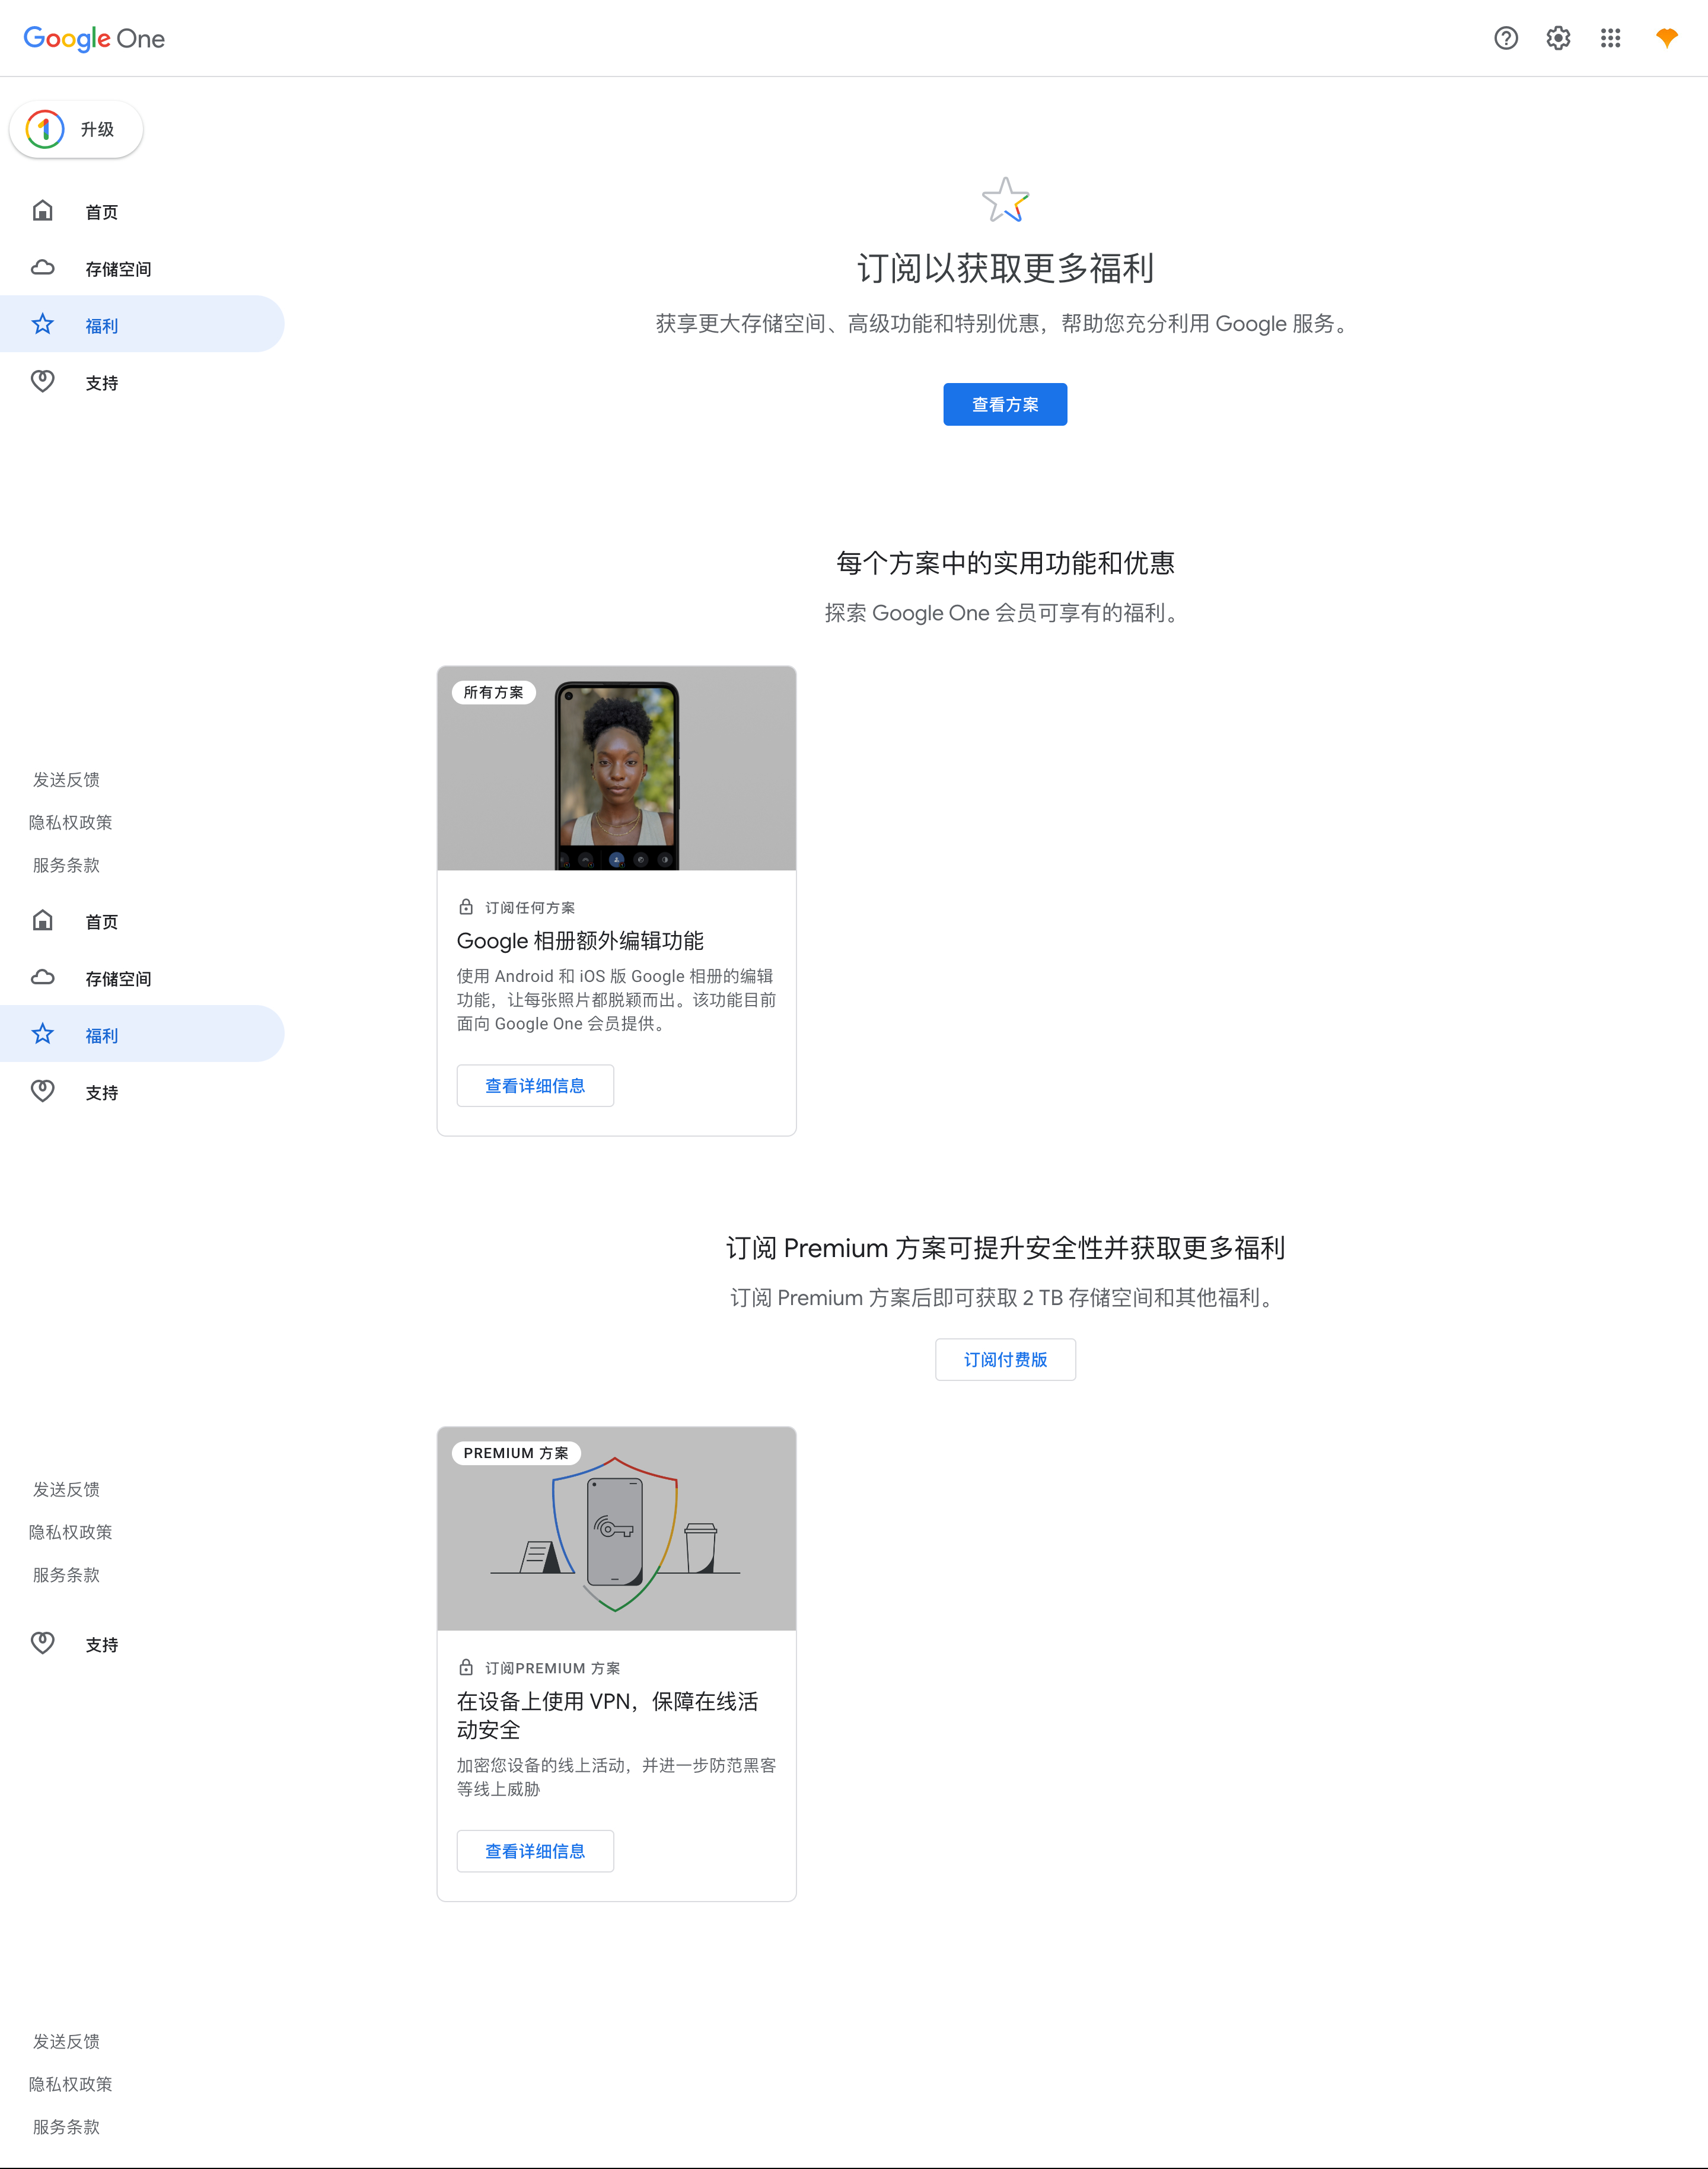Select 支持 beside the VPN shield illustration
Image resolution: width=1708 pixels, height=2169 pixels.
142,1644
